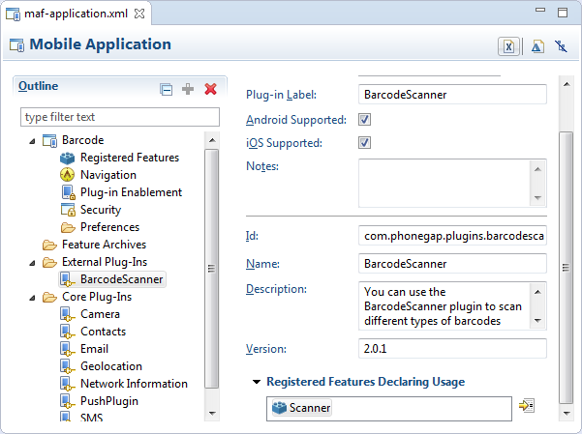
Task: Click the Outline filter text field
Action: pos(120,117)
